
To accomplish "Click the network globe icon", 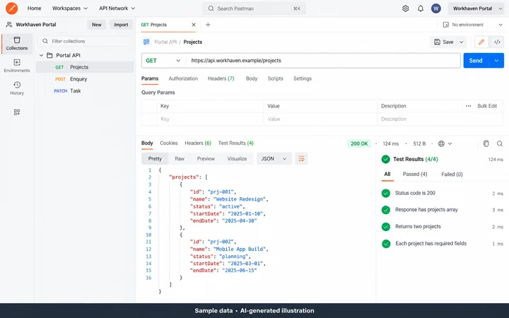I will point(441,143).
